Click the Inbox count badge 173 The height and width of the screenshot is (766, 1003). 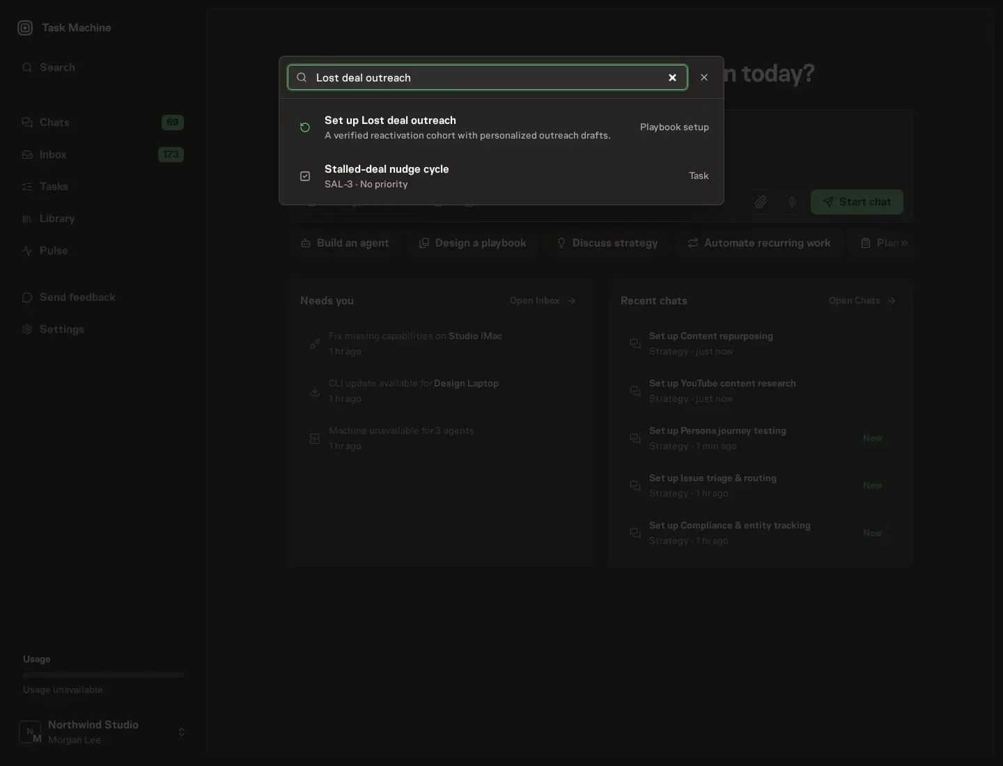171,155
